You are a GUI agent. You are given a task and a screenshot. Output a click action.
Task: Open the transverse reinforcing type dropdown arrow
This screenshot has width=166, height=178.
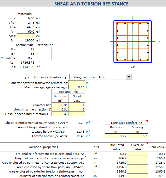point(129,77)
